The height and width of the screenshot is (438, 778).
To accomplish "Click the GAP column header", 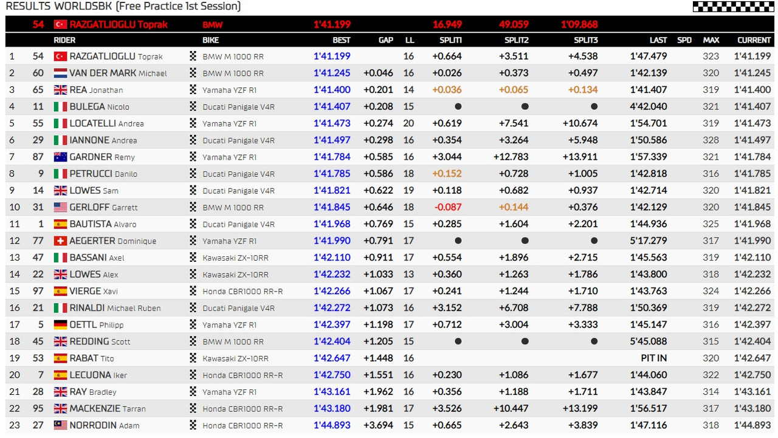I will 386,40.
